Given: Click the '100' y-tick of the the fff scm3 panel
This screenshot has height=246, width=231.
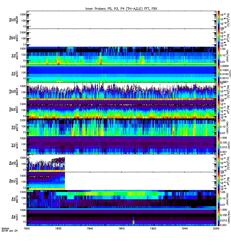Looking at the screenshot, I should (24, 182).
